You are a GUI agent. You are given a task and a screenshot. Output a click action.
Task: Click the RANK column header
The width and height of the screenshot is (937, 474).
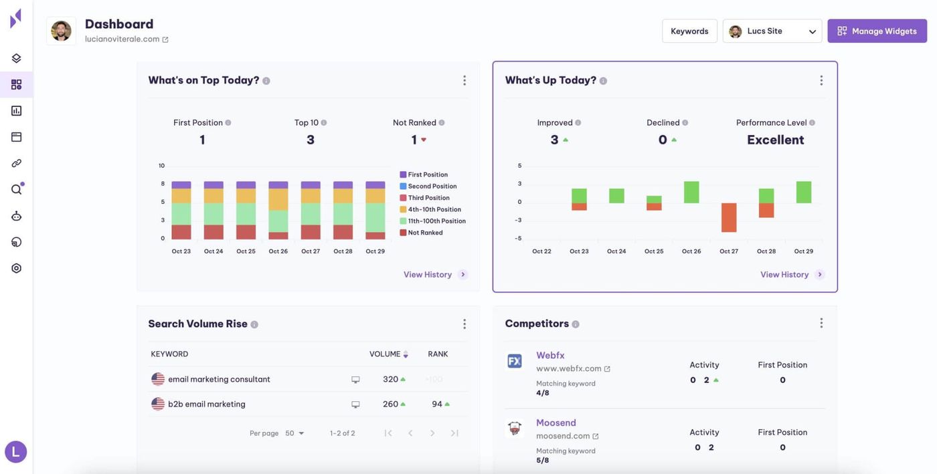(438, 354)
